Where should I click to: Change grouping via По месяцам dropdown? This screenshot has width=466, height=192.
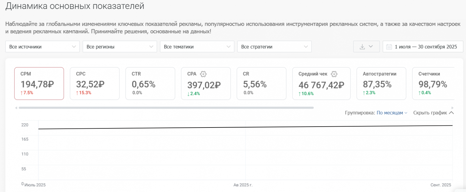392,113
